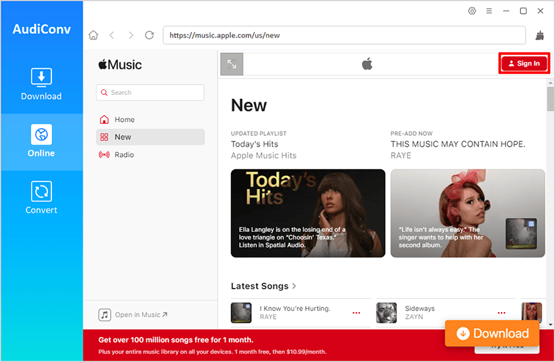Image resolution: width=555 pixels, height=362 pixels.
Task: Open AudiConv settings gear
Action: (x=472, y=11)
